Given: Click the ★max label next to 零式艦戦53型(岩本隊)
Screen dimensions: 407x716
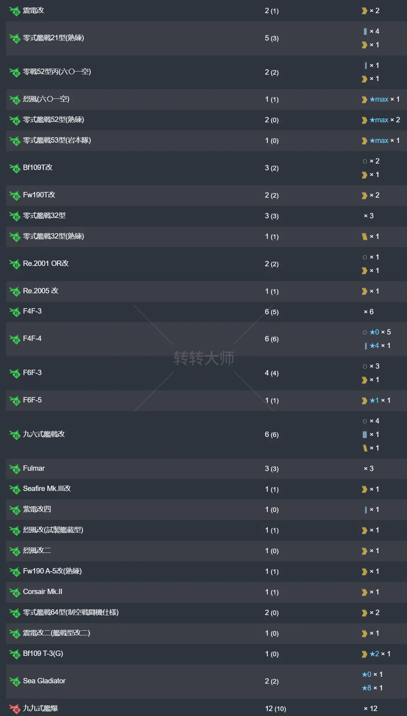Looking at the screenshot, I should pyautogui.click(x=379, y=140).
